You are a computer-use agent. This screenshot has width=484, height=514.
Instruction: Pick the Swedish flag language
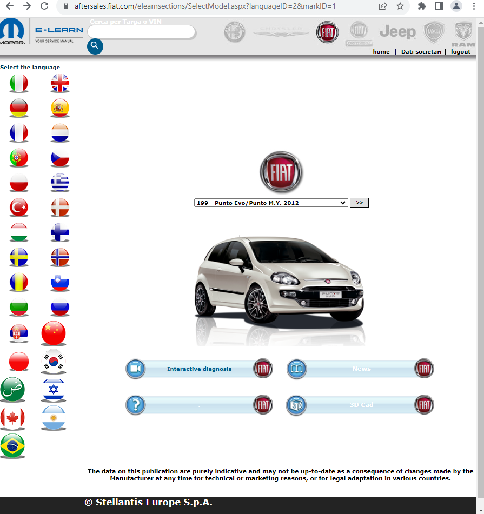(x=19, y=258)
